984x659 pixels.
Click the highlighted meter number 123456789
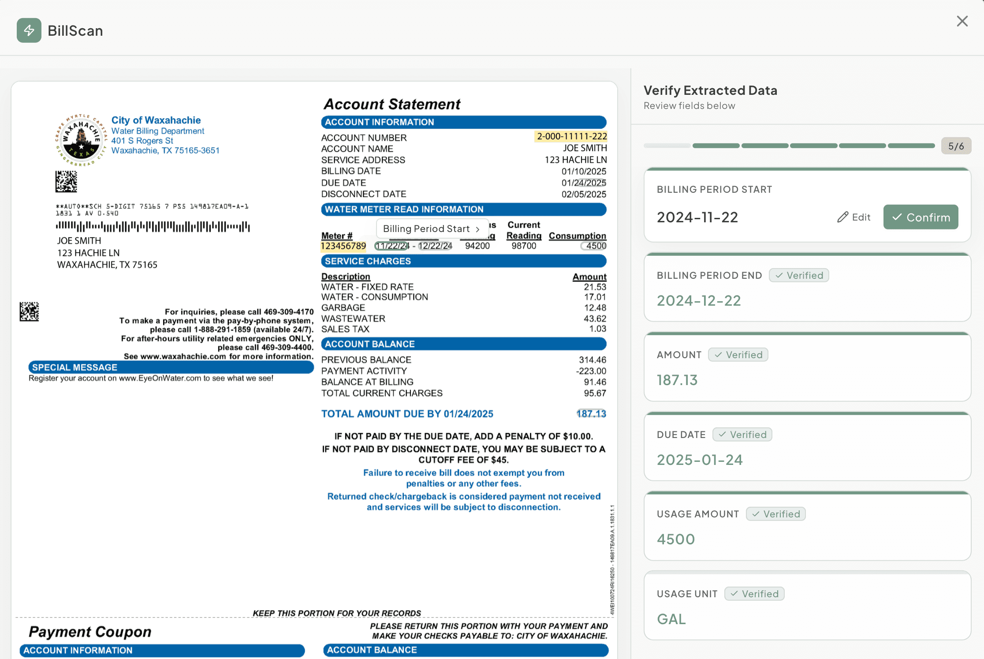pos(343,246)
